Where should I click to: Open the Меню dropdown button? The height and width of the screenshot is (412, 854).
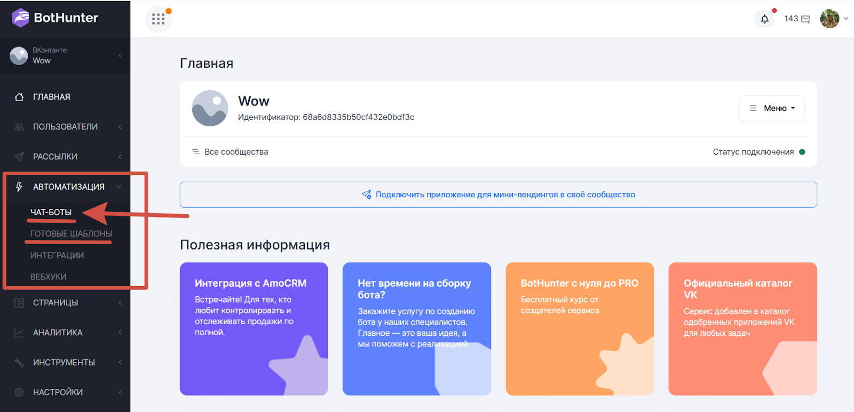point(771,108)
